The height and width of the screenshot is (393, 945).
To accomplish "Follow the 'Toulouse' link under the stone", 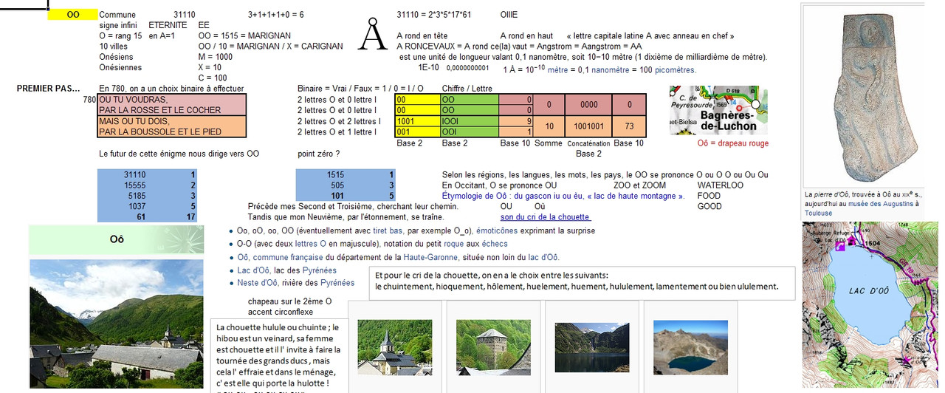I will (x=818, y=213).
